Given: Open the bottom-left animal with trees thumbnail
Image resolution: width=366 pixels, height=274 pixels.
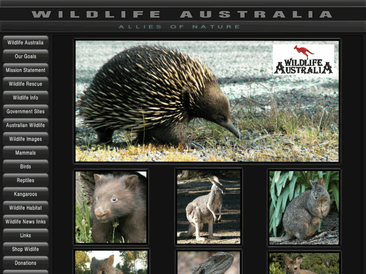Looking at the screenshot, I should [111, 262].
